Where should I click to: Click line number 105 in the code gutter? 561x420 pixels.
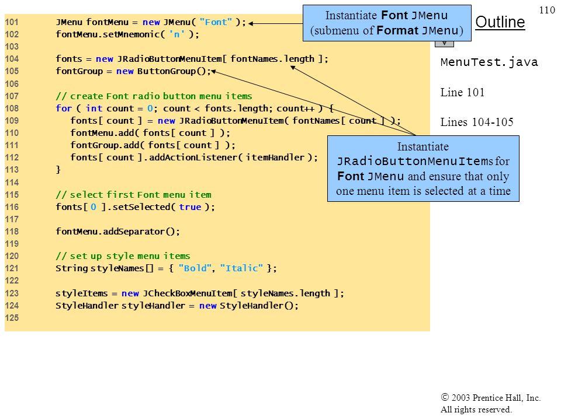point(12,71)
